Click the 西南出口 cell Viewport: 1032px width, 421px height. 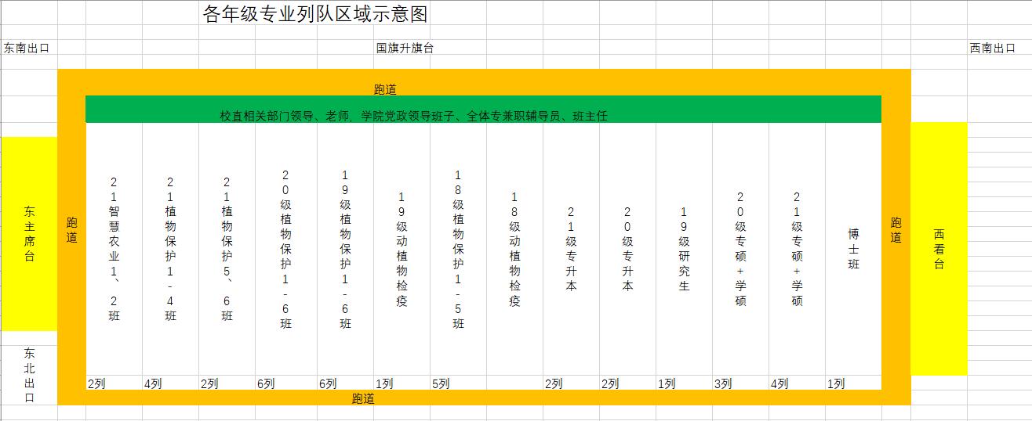[x=992, y=48]
